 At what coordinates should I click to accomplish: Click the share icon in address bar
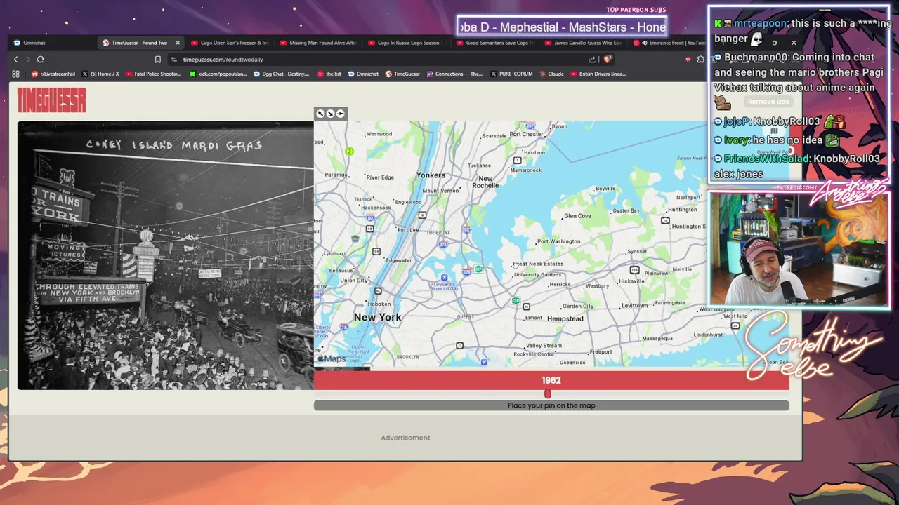point(592,60)
